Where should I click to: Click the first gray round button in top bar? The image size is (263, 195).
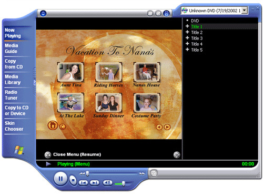(x=150, y=13)
